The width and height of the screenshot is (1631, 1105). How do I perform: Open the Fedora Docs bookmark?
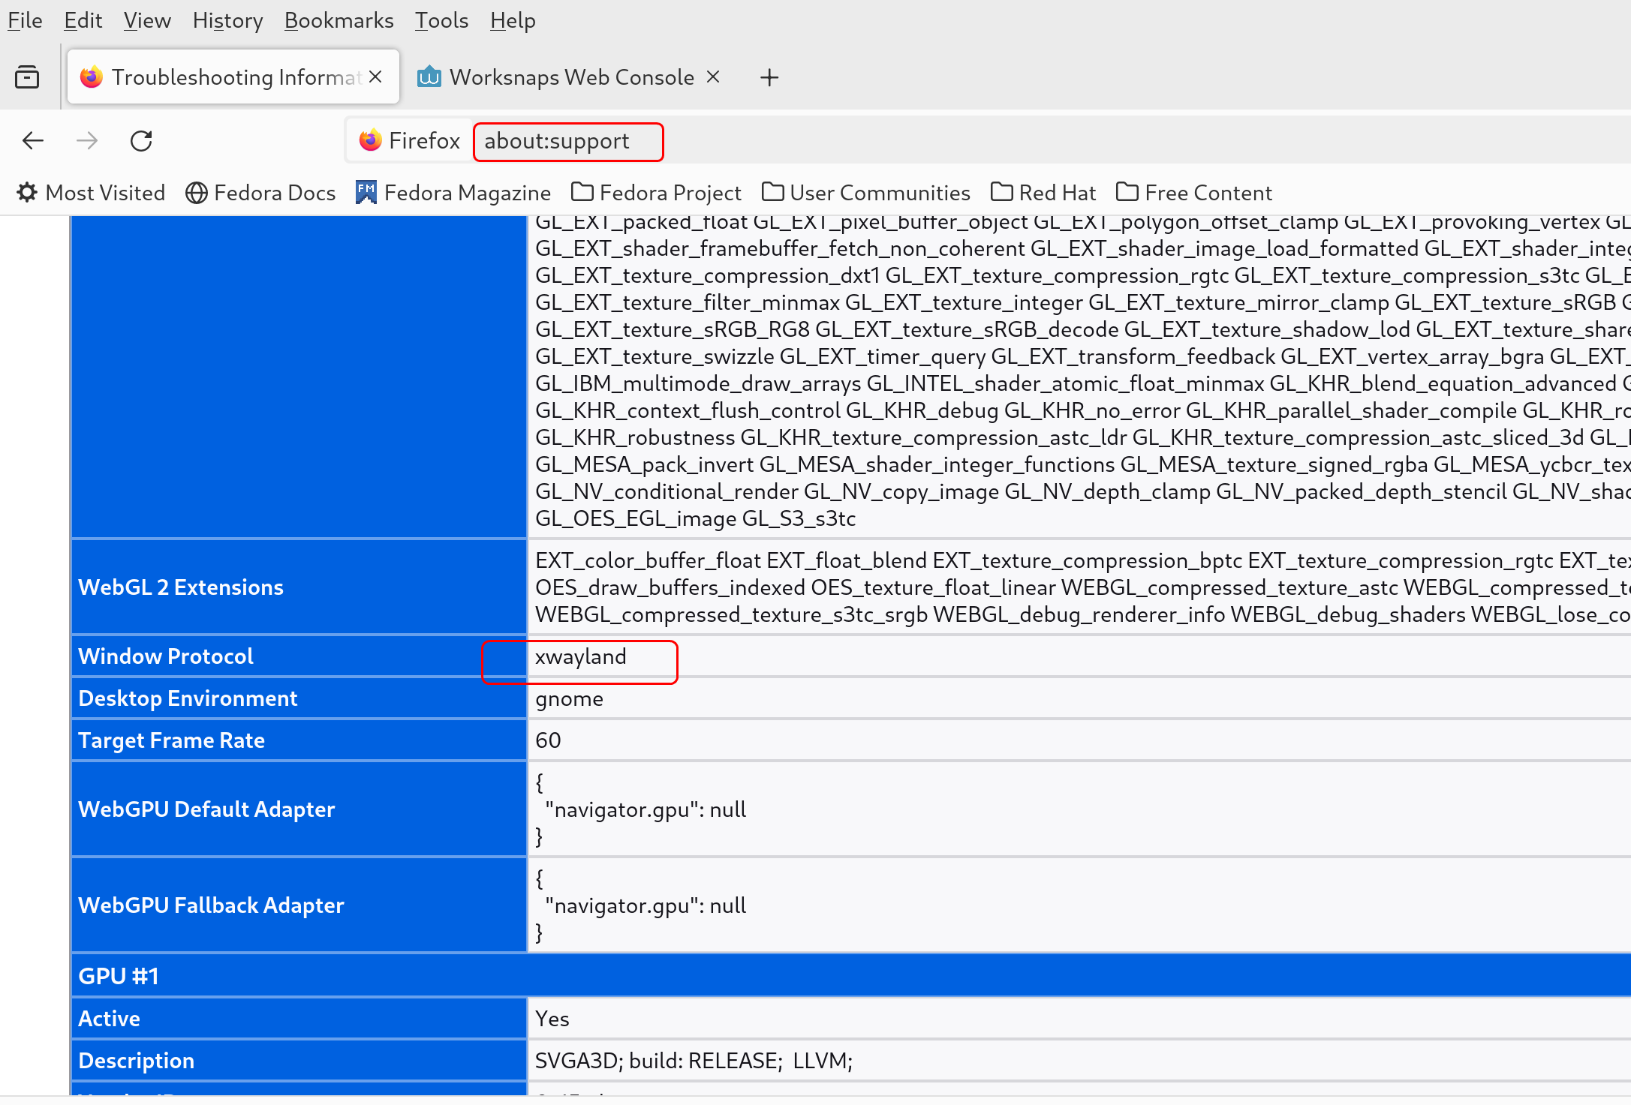(260, 193)
